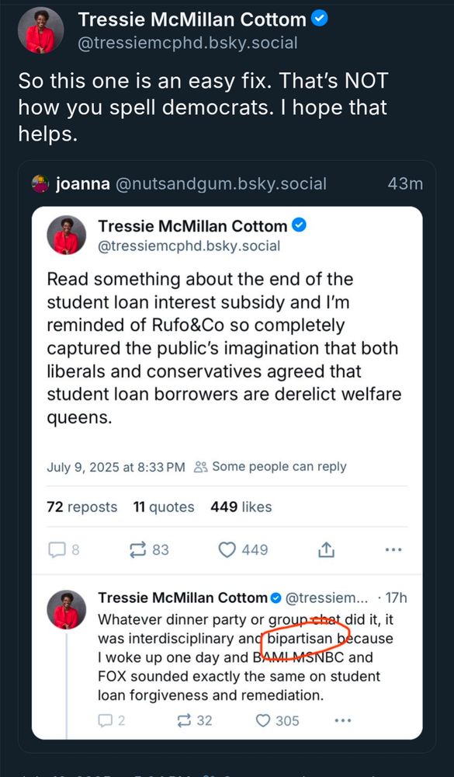Click reply icon showing 2 on thread reply
The height and width of the screenshot is (777, 454).
(105, 720)
